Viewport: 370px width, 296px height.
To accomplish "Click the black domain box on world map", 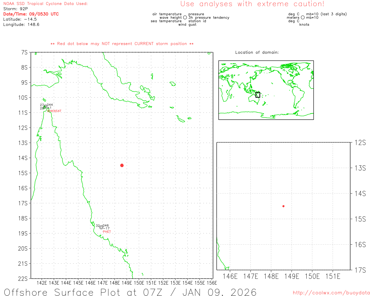I will click(258, 95).
